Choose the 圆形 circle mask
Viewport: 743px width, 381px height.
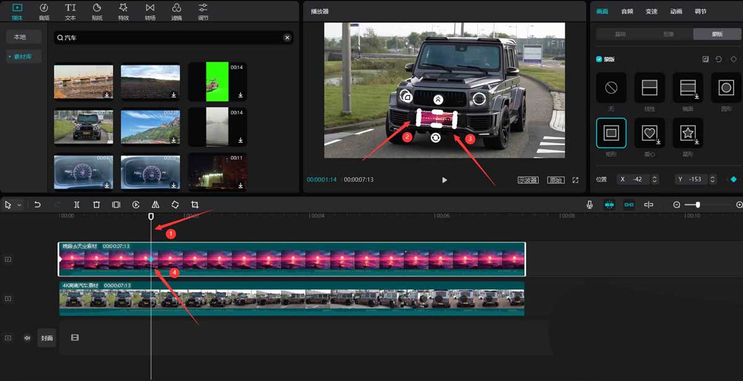coord(726,88)
